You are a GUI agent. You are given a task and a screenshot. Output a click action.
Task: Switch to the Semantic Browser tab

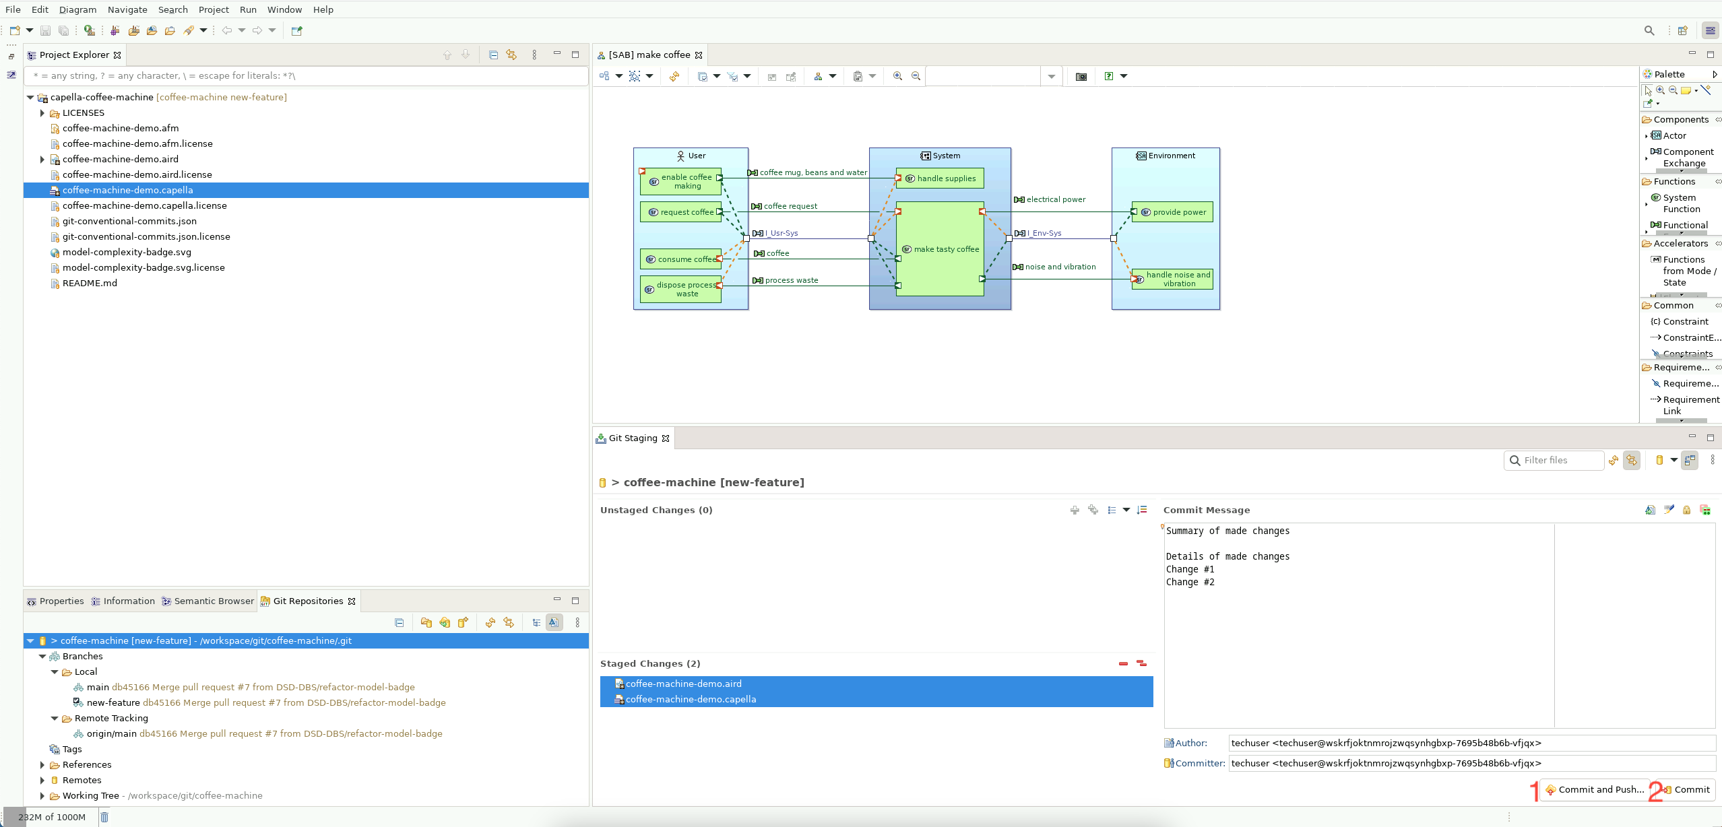pyautogui.click(x=213, y=601)
